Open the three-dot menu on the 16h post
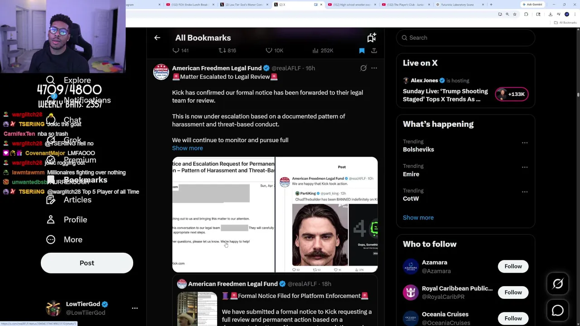Screen dimensions: 580x326 coord(374,68)
